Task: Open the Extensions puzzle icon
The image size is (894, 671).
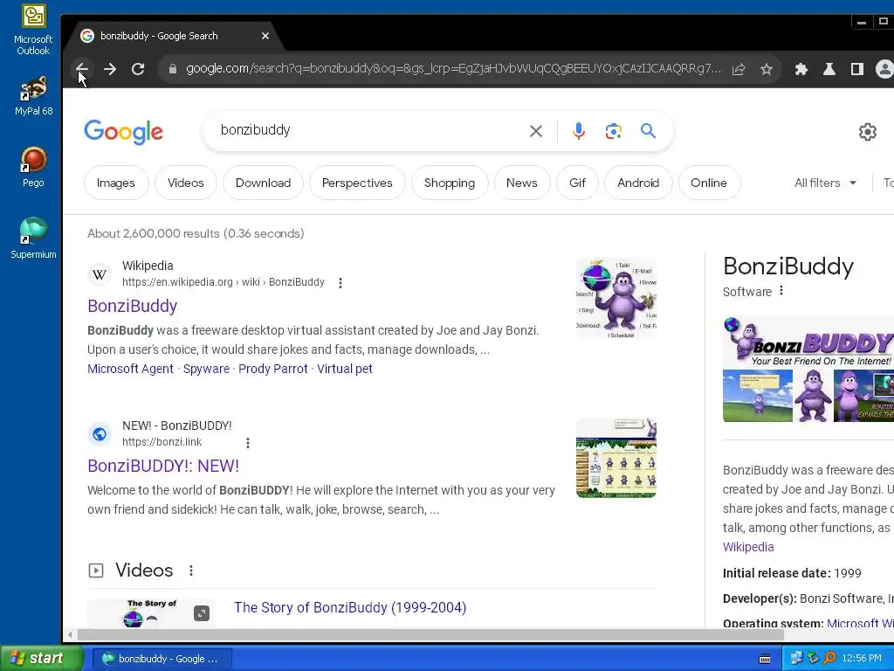Action: click(x=801, y=69)
